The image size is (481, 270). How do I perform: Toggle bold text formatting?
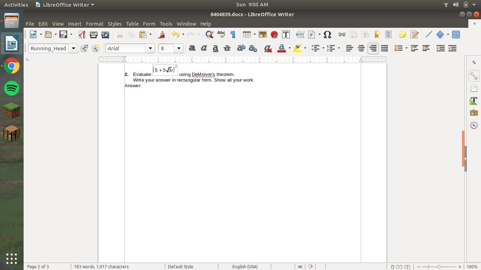coord(192,48)
